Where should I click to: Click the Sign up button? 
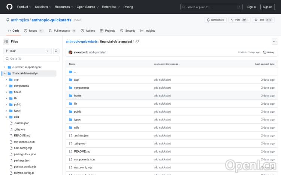tap(268, 7)
